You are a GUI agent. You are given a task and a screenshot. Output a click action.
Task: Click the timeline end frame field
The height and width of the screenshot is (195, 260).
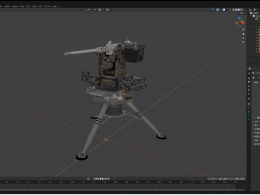pos(240,179)
